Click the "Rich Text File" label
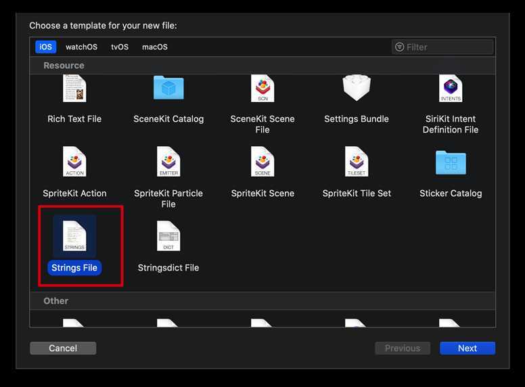Screen dimensions: 525x387 [x=74, y=119]
